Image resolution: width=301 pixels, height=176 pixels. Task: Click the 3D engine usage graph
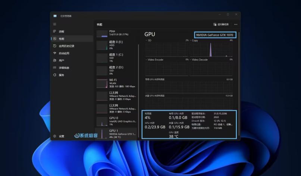point(167,50)
